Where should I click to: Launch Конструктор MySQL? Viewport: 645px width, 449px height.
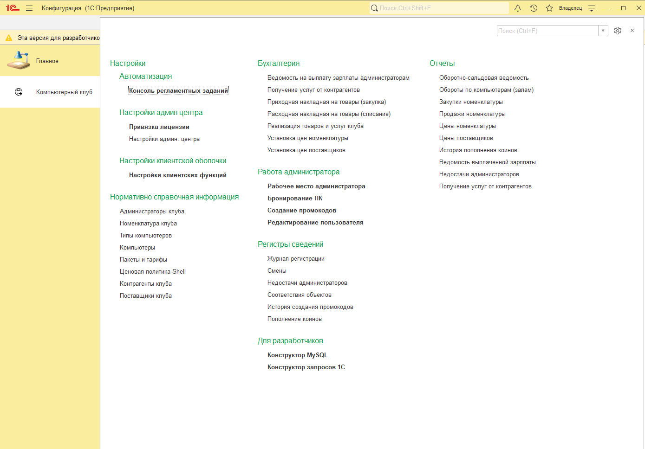coord(298,355)
